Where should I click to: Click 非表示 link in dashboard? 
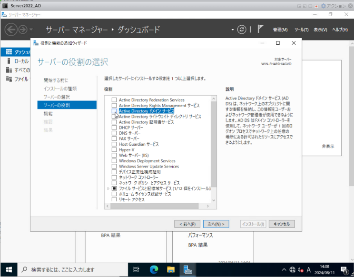pyautogui.click(x=328, y=146)
